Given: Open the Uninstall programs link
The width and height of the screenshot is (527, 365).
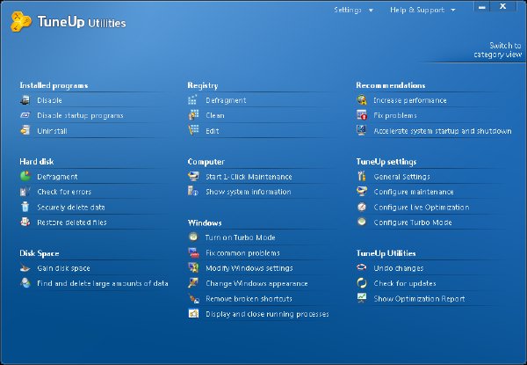Looking at the screenshot, I should [x=52, y=131].
